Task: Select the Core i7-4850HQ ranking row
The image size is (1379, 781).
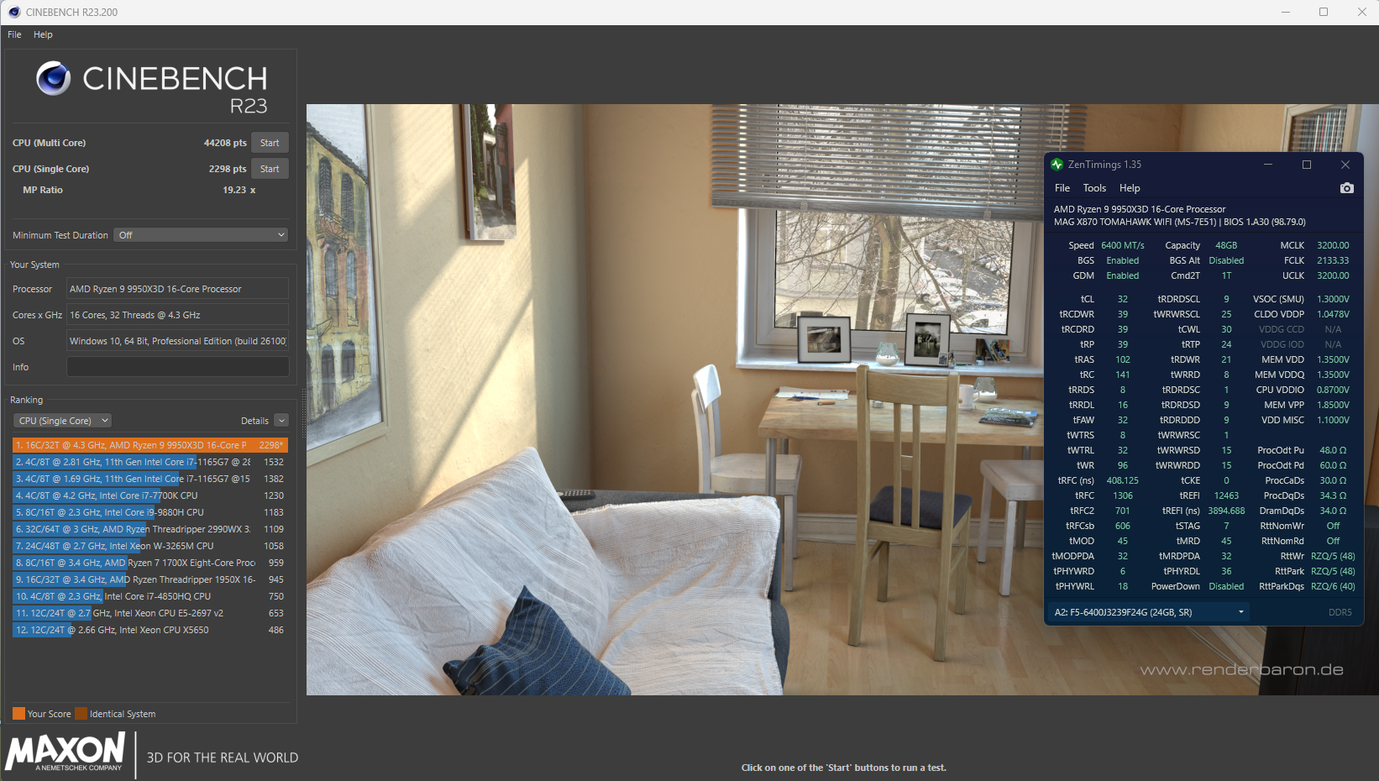Action: 150,596
